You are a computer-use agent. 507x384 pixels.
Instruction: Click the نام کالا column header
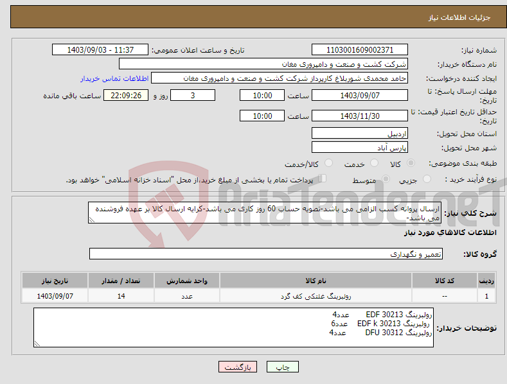[x=316, y=281]
